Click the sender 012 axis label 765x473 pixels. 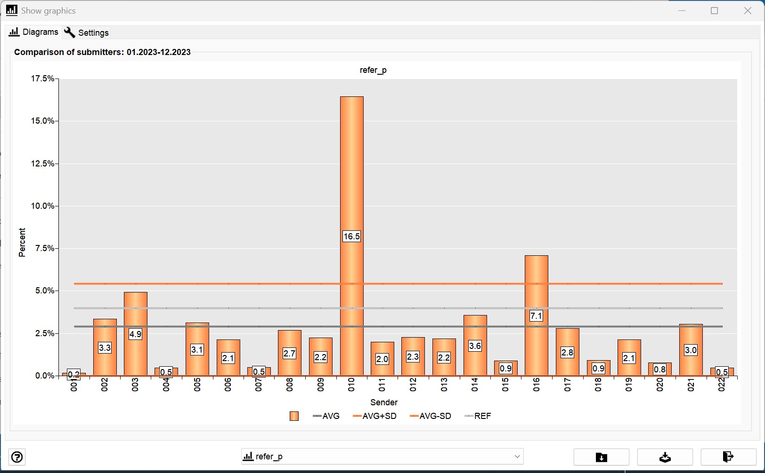point(413,385)
